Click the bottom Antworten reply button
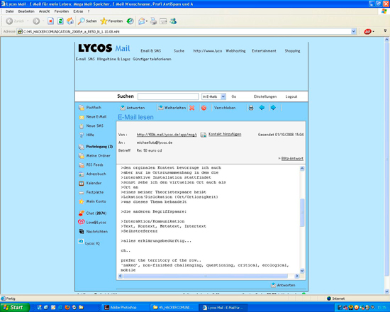This screenshot has width=390, height=312. point(283,285)
